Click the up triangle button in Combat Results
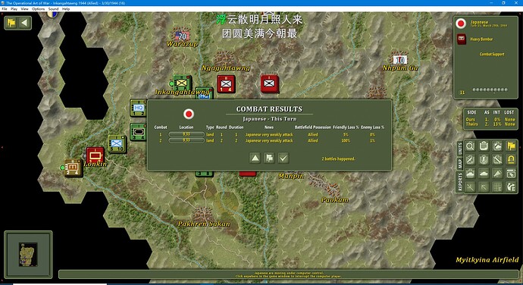 pos(255,158)
